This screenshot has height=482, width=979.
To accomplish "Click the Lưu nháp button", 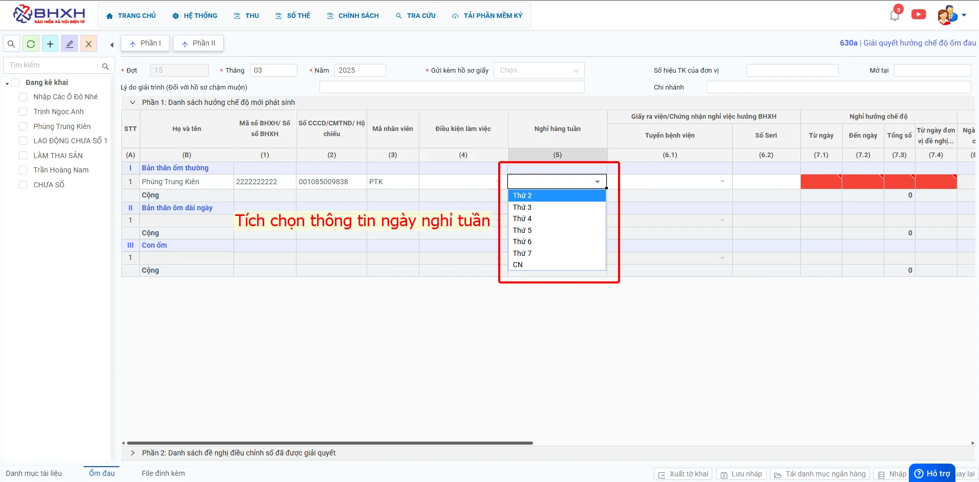I will [741, 474].
